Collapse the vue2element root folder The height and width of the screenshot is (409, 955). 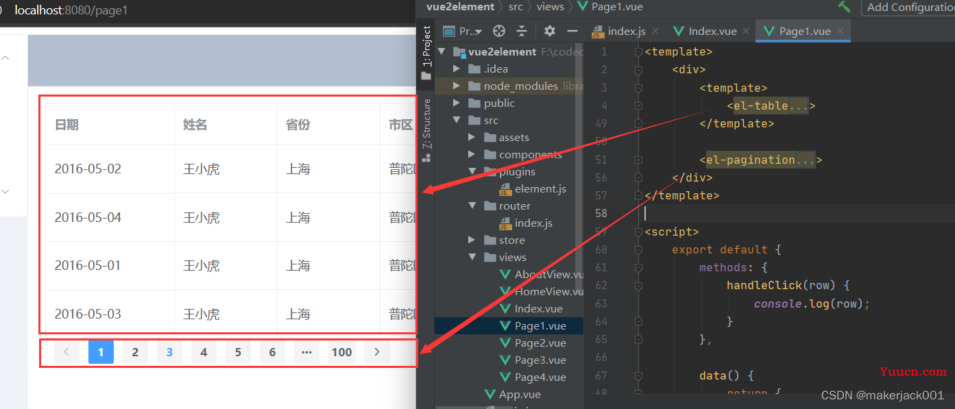[x=442, y=51]
